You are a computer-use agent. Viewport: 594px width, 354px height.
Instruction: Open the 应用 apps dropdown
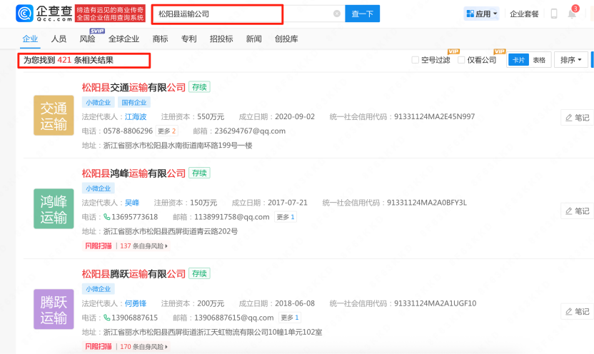(x=481, y=14)
